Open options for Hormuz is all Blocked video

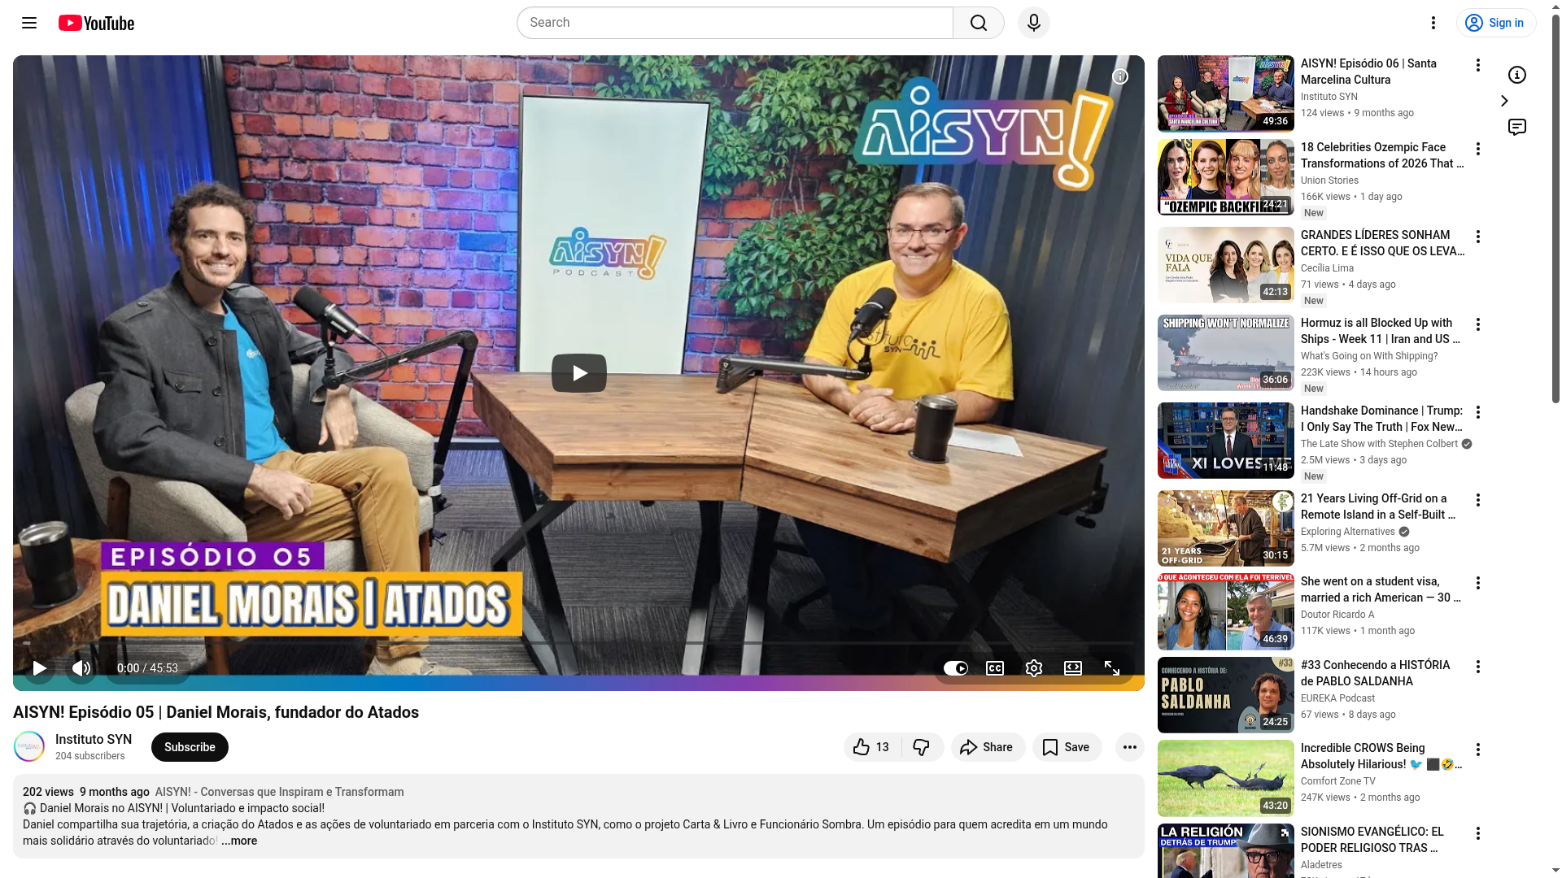(x=1478, y=324)
